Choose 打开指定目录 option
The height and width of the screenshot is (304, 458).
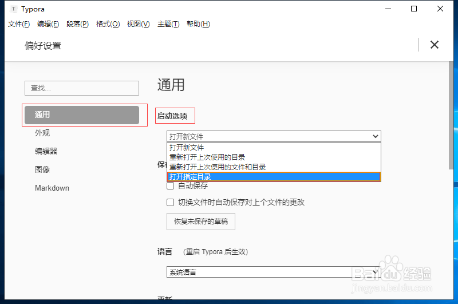(x=274, y=177)
